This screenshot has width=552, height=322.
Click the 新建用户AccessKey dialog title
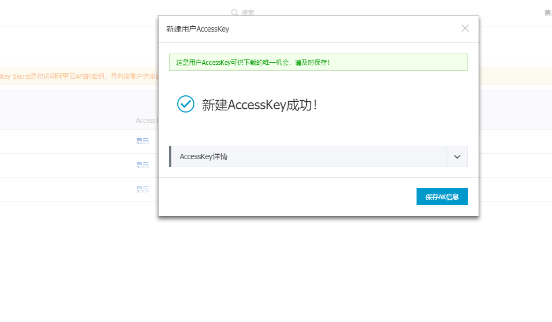pyautogui.click(x=198, y=29)
